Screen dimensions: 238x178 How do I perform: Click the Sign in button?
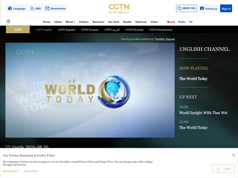click(x=226, y=9)
